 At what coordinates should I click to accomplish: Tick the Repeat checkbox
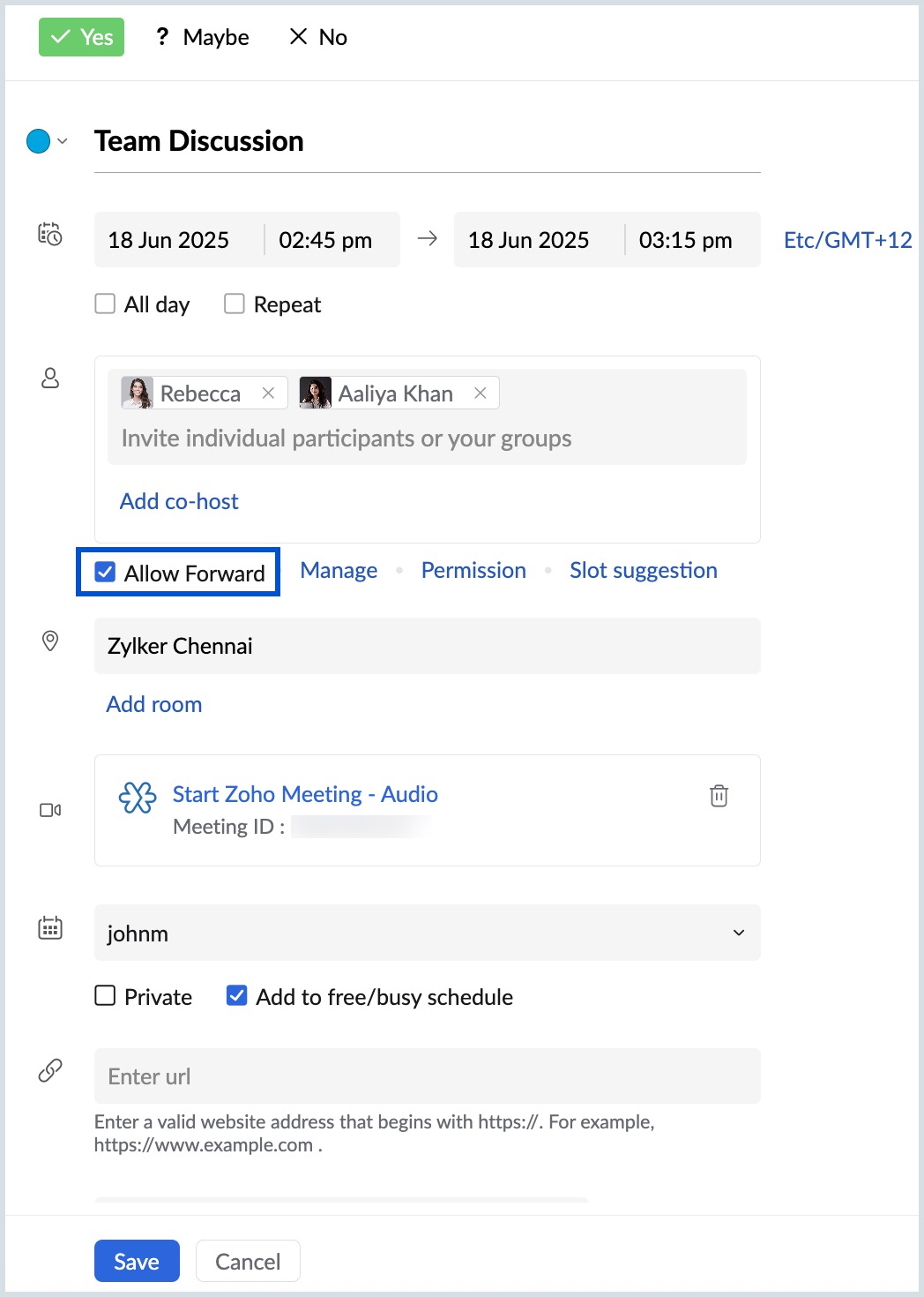coord(234,304)
